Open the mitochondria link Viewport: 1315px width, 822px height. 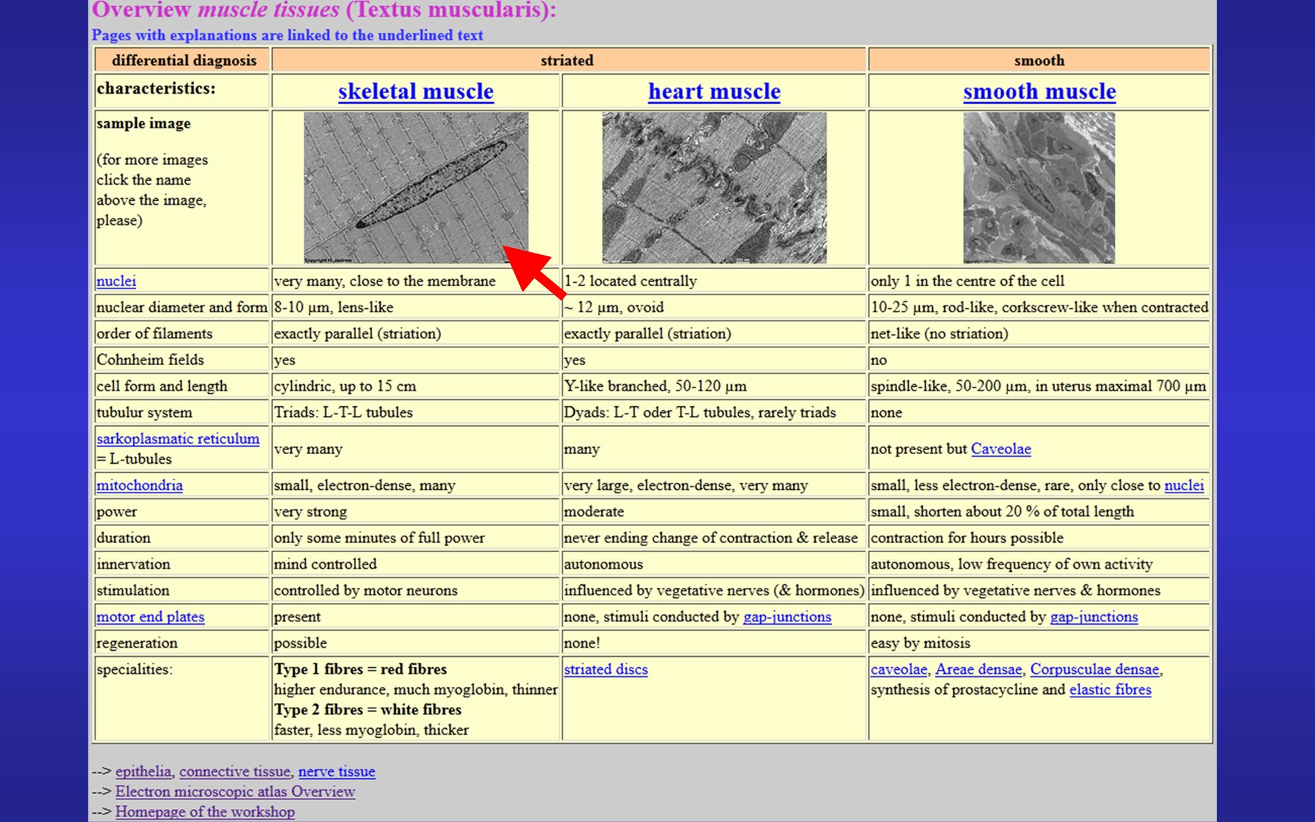click(x=140, y=485)
